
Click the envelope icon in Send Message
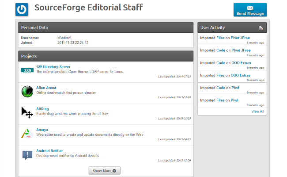pos(250,8)
